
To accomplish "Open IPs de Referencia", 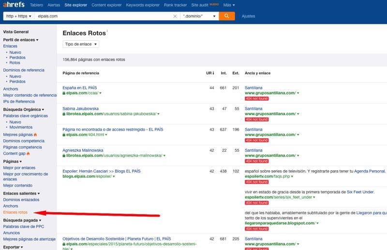I will pyautogui.click(x=19, y=102).
